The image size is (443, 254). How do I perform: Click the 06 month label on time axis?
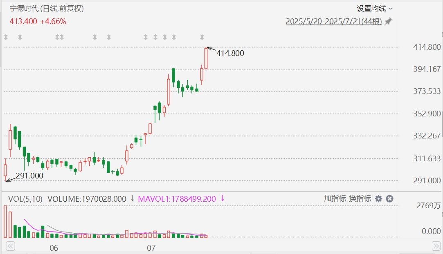coord(54,248)
